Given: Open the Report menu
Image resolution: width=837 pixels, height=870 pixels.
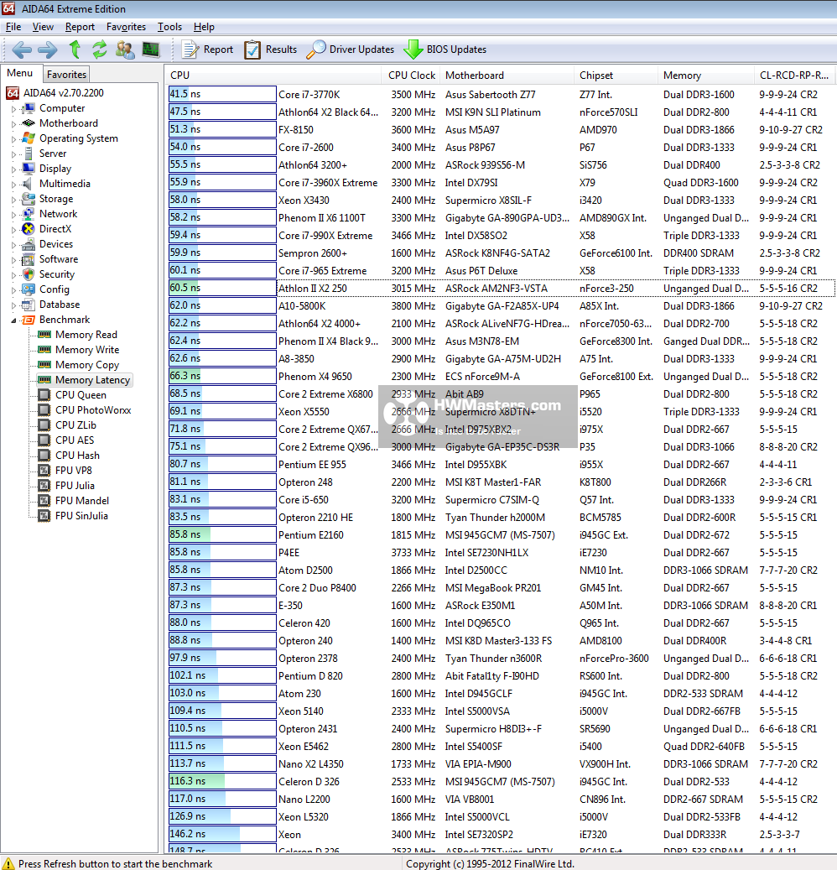Looking at the screenshot, I should click(x=80, y=27).
